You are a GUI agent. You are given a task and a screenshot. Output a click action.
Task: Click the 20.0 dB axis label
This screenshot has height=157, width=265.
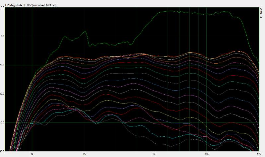(x=2, y=65)
